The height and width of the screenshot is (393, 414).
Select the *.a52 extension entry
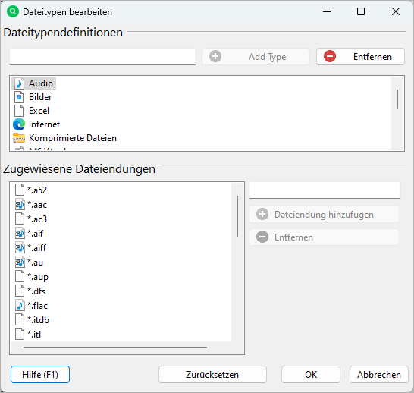[37, 190]
